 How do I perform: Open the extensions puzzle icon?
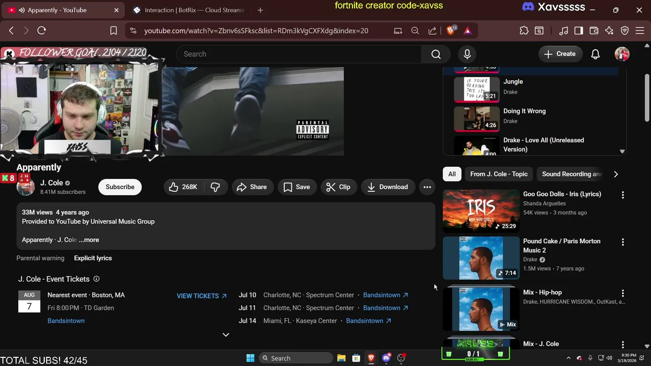pyautogui.click(x=524, y=30)
